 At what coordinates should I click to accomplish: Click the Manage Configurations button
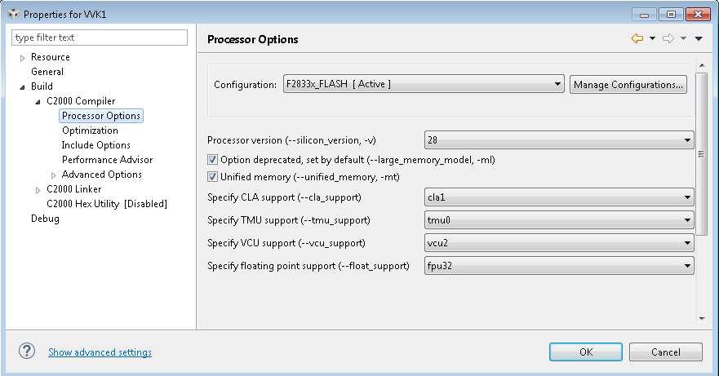[628, 84]
